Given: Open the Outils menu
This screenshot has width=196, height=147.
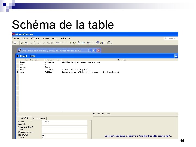Looking at the screenshot, I should 54,38.
